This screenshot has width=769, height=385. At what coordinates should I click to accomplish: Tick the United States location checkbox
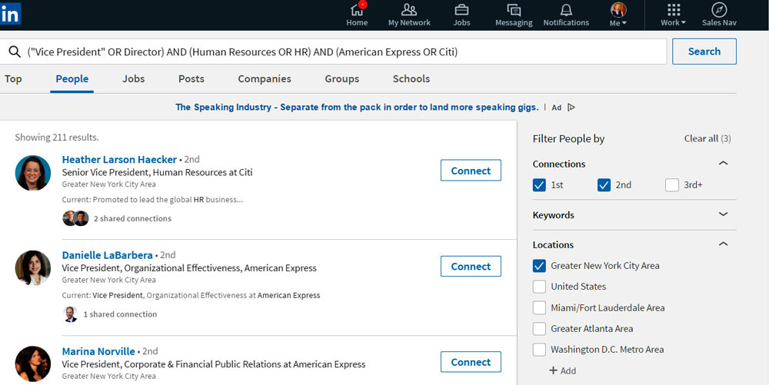pyautogui.click(x=540, y=287)
